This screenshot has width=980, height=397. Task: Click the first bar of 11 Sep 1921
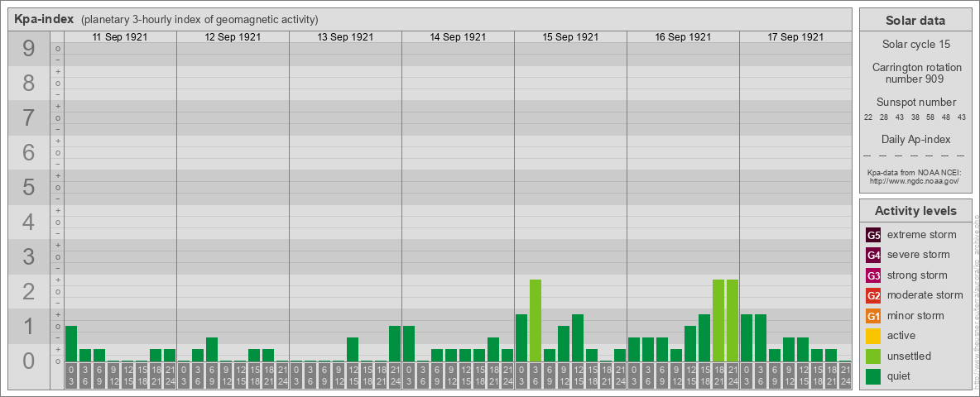(x=71, y=343)
